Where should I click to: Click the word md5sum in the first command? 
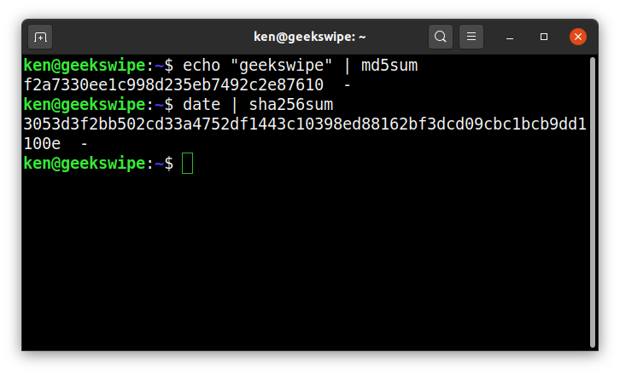389,65
